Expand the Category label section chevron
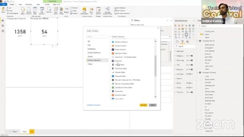244x137 pixels. pyautogui.click(x=175, y=56)
